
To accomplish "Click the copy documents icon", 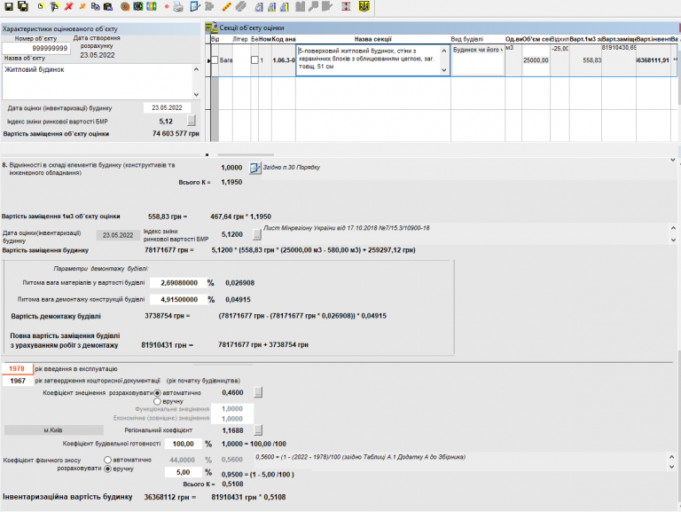I will (x=95, y=6).
